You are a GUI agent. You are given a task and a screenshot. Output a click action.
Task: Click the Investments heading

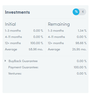click(17, 12)
